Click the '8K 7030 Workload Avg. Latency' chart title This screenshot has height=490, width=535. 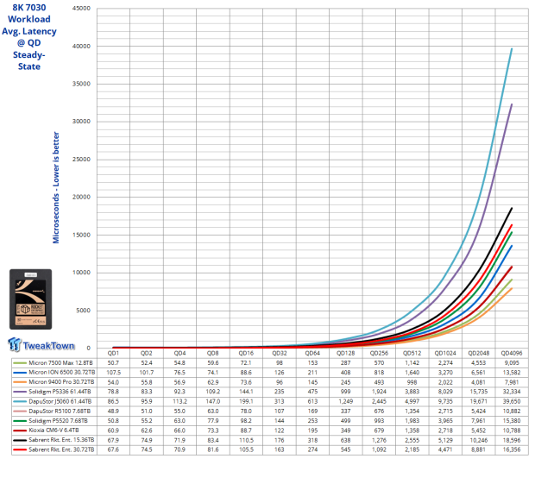click(29, 37)
